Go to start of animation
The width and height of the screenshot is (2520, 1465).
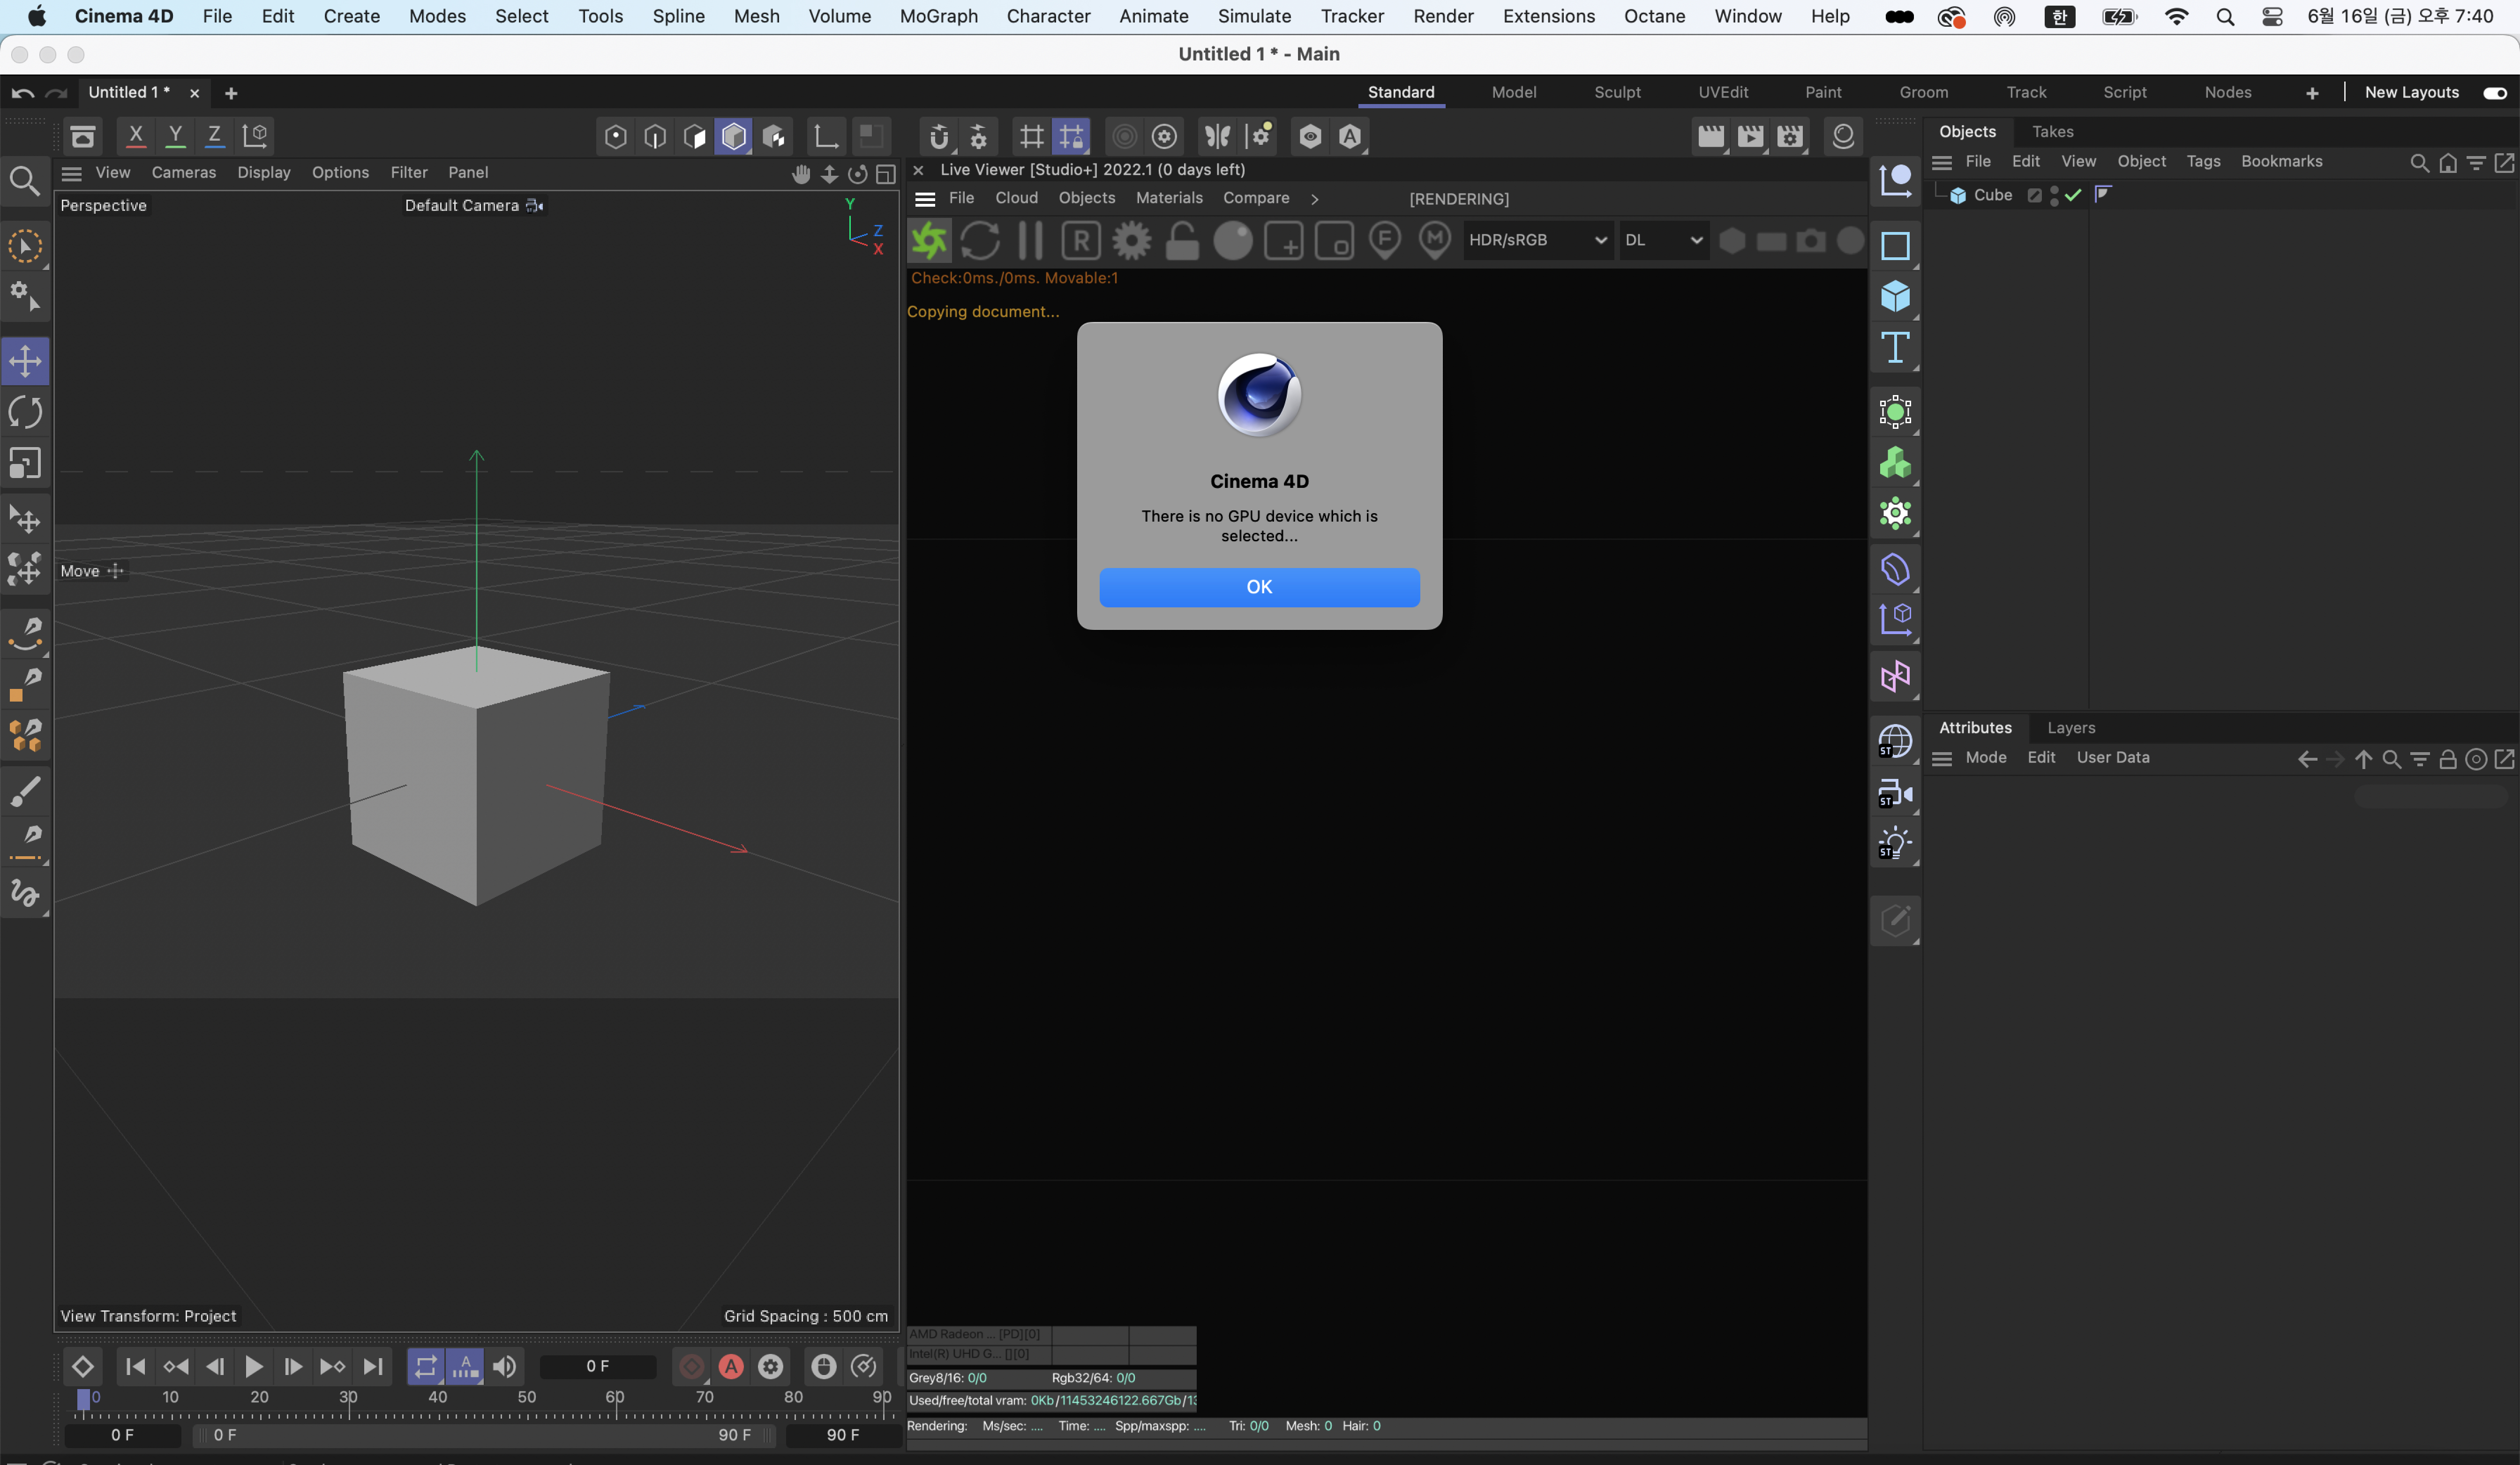tap(136, 1366)
